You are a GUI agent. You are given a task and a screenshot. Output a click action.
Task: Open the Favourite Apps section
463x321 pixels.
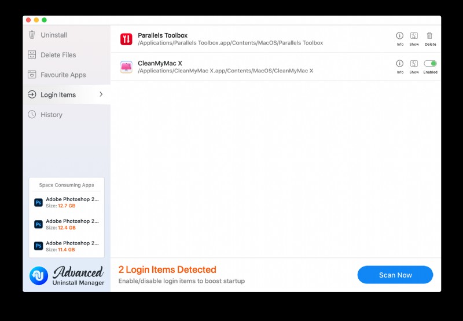click(x=67, y=75)
